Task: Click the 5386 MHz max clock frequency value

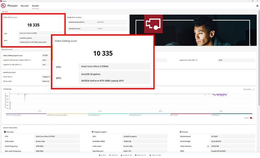Action: [57, 151]
